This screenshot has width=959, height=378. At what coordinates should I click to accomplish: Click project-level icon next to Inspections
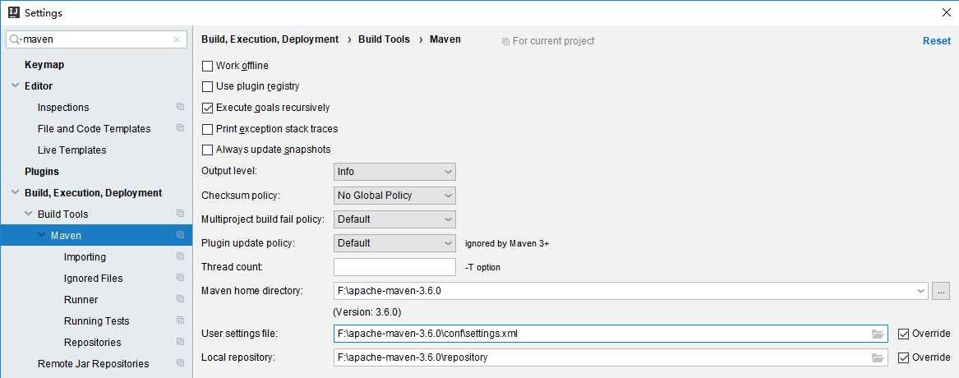coord(180,107)
